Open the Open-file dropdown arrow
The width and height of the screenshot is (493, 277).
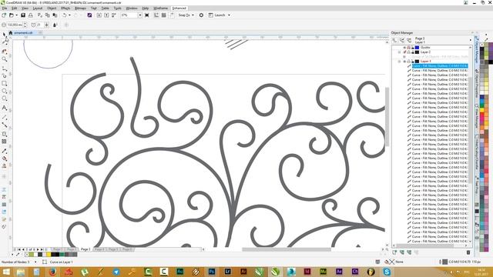(x=16, y=15)
